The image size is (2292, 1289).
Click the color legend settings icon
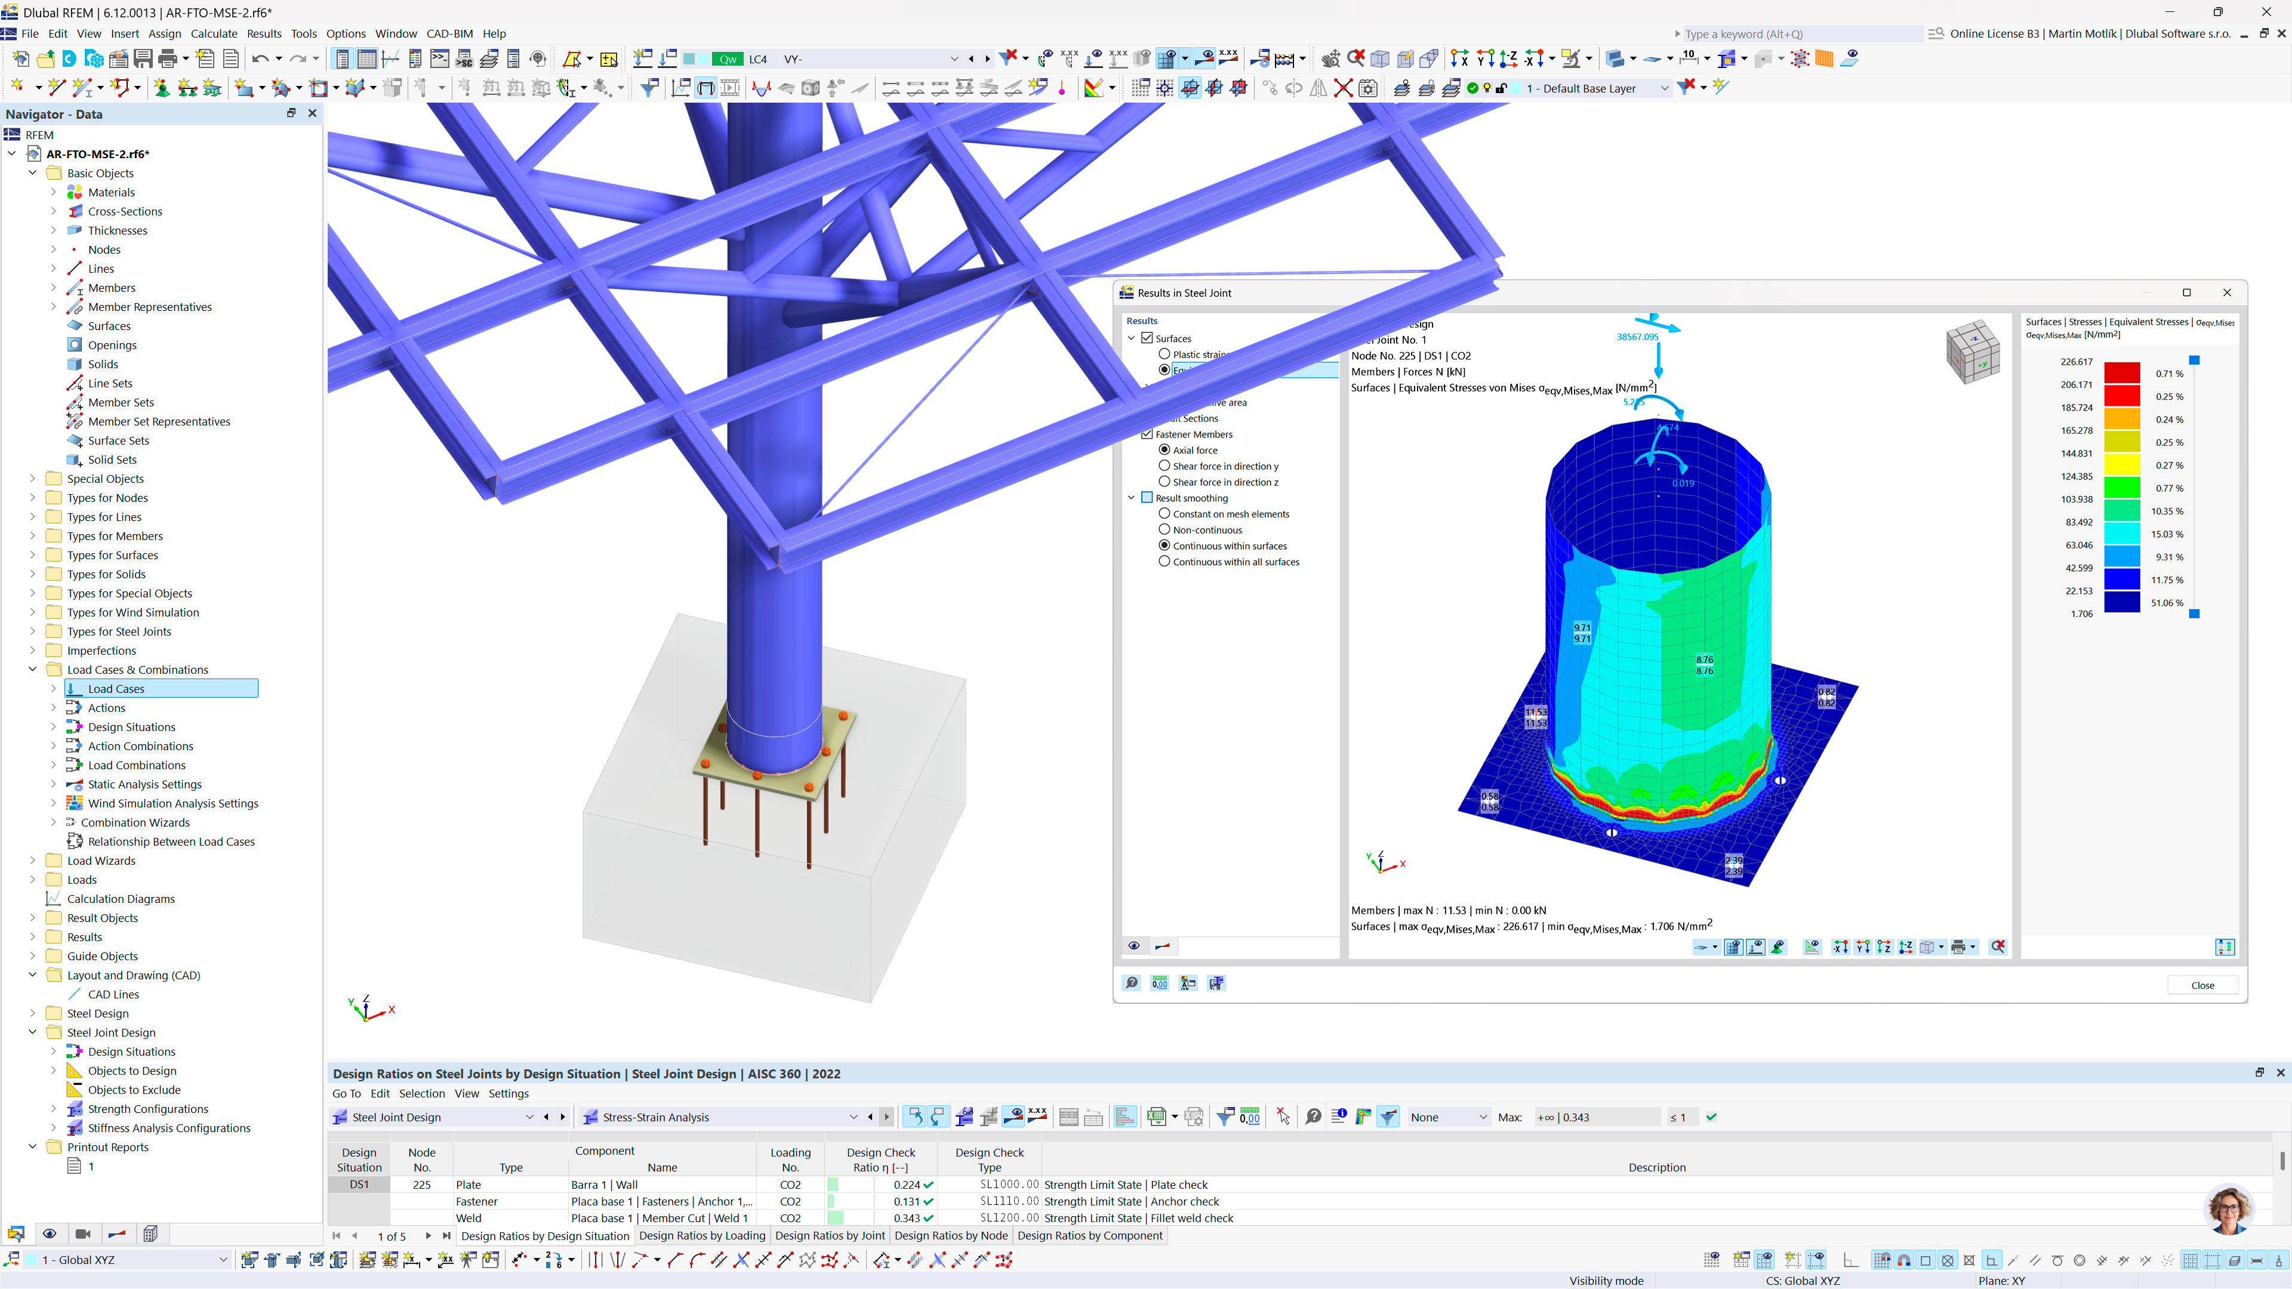(2225, 946)
